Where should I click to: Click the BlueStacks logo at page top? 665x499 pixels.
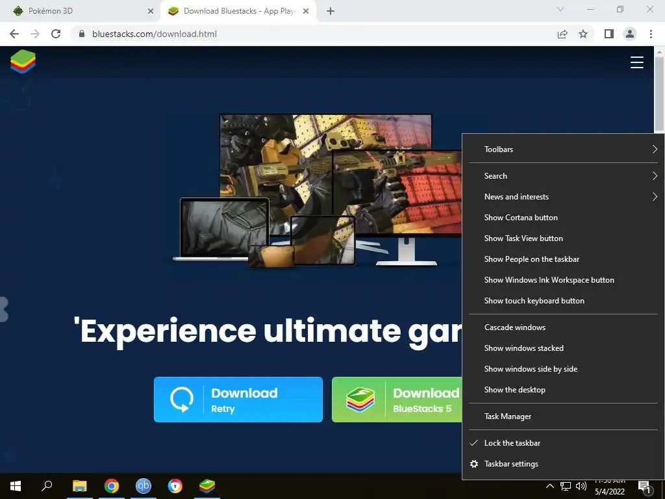[23, 62]
